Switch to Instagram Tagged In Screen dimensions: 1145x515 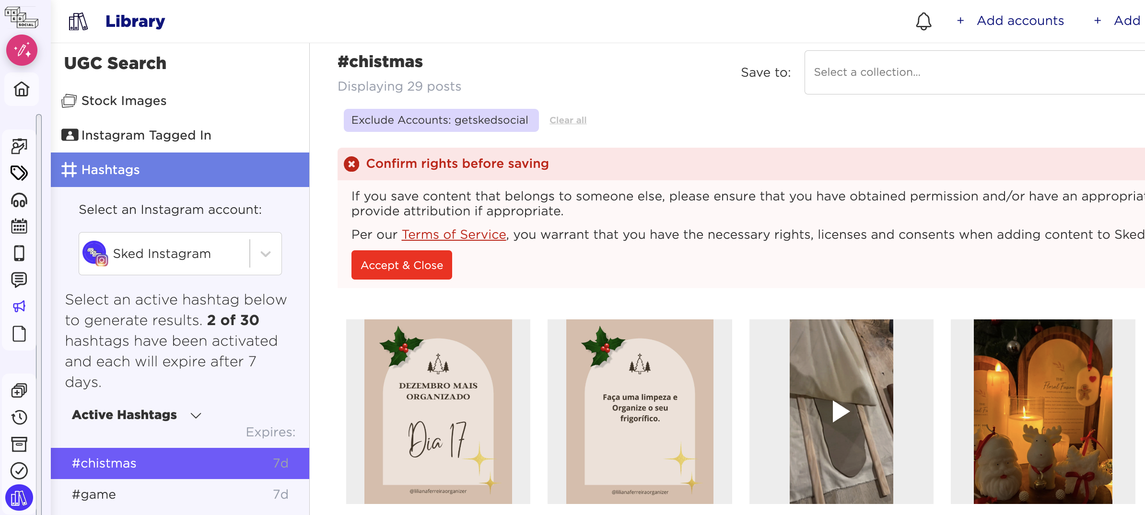coord(146,135)
